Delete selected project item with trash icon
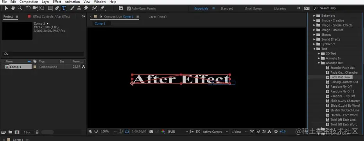 37,132
